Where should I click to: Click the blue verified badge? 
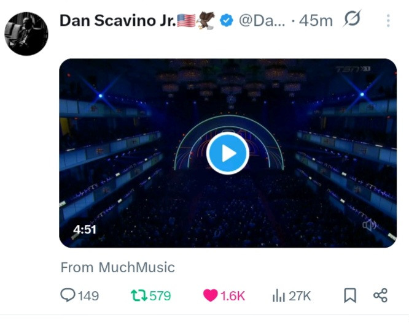point(226,20)
